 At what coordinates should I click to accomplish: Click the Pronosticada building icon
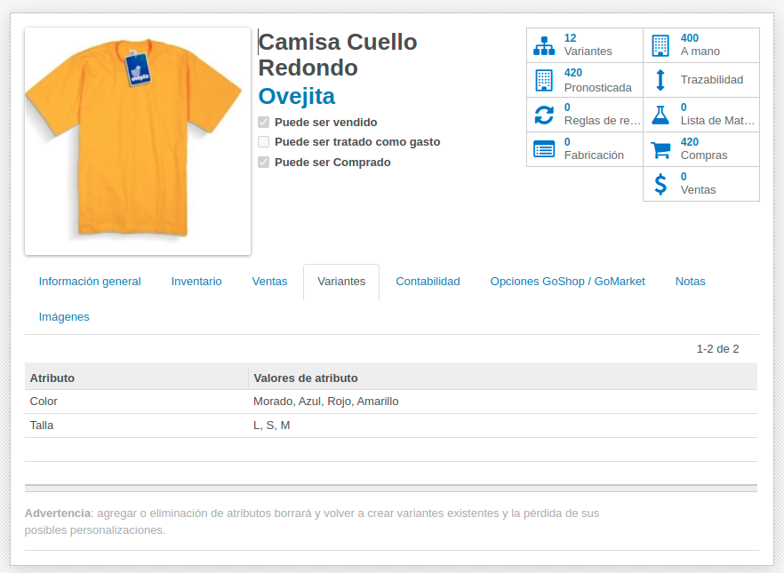543,81
